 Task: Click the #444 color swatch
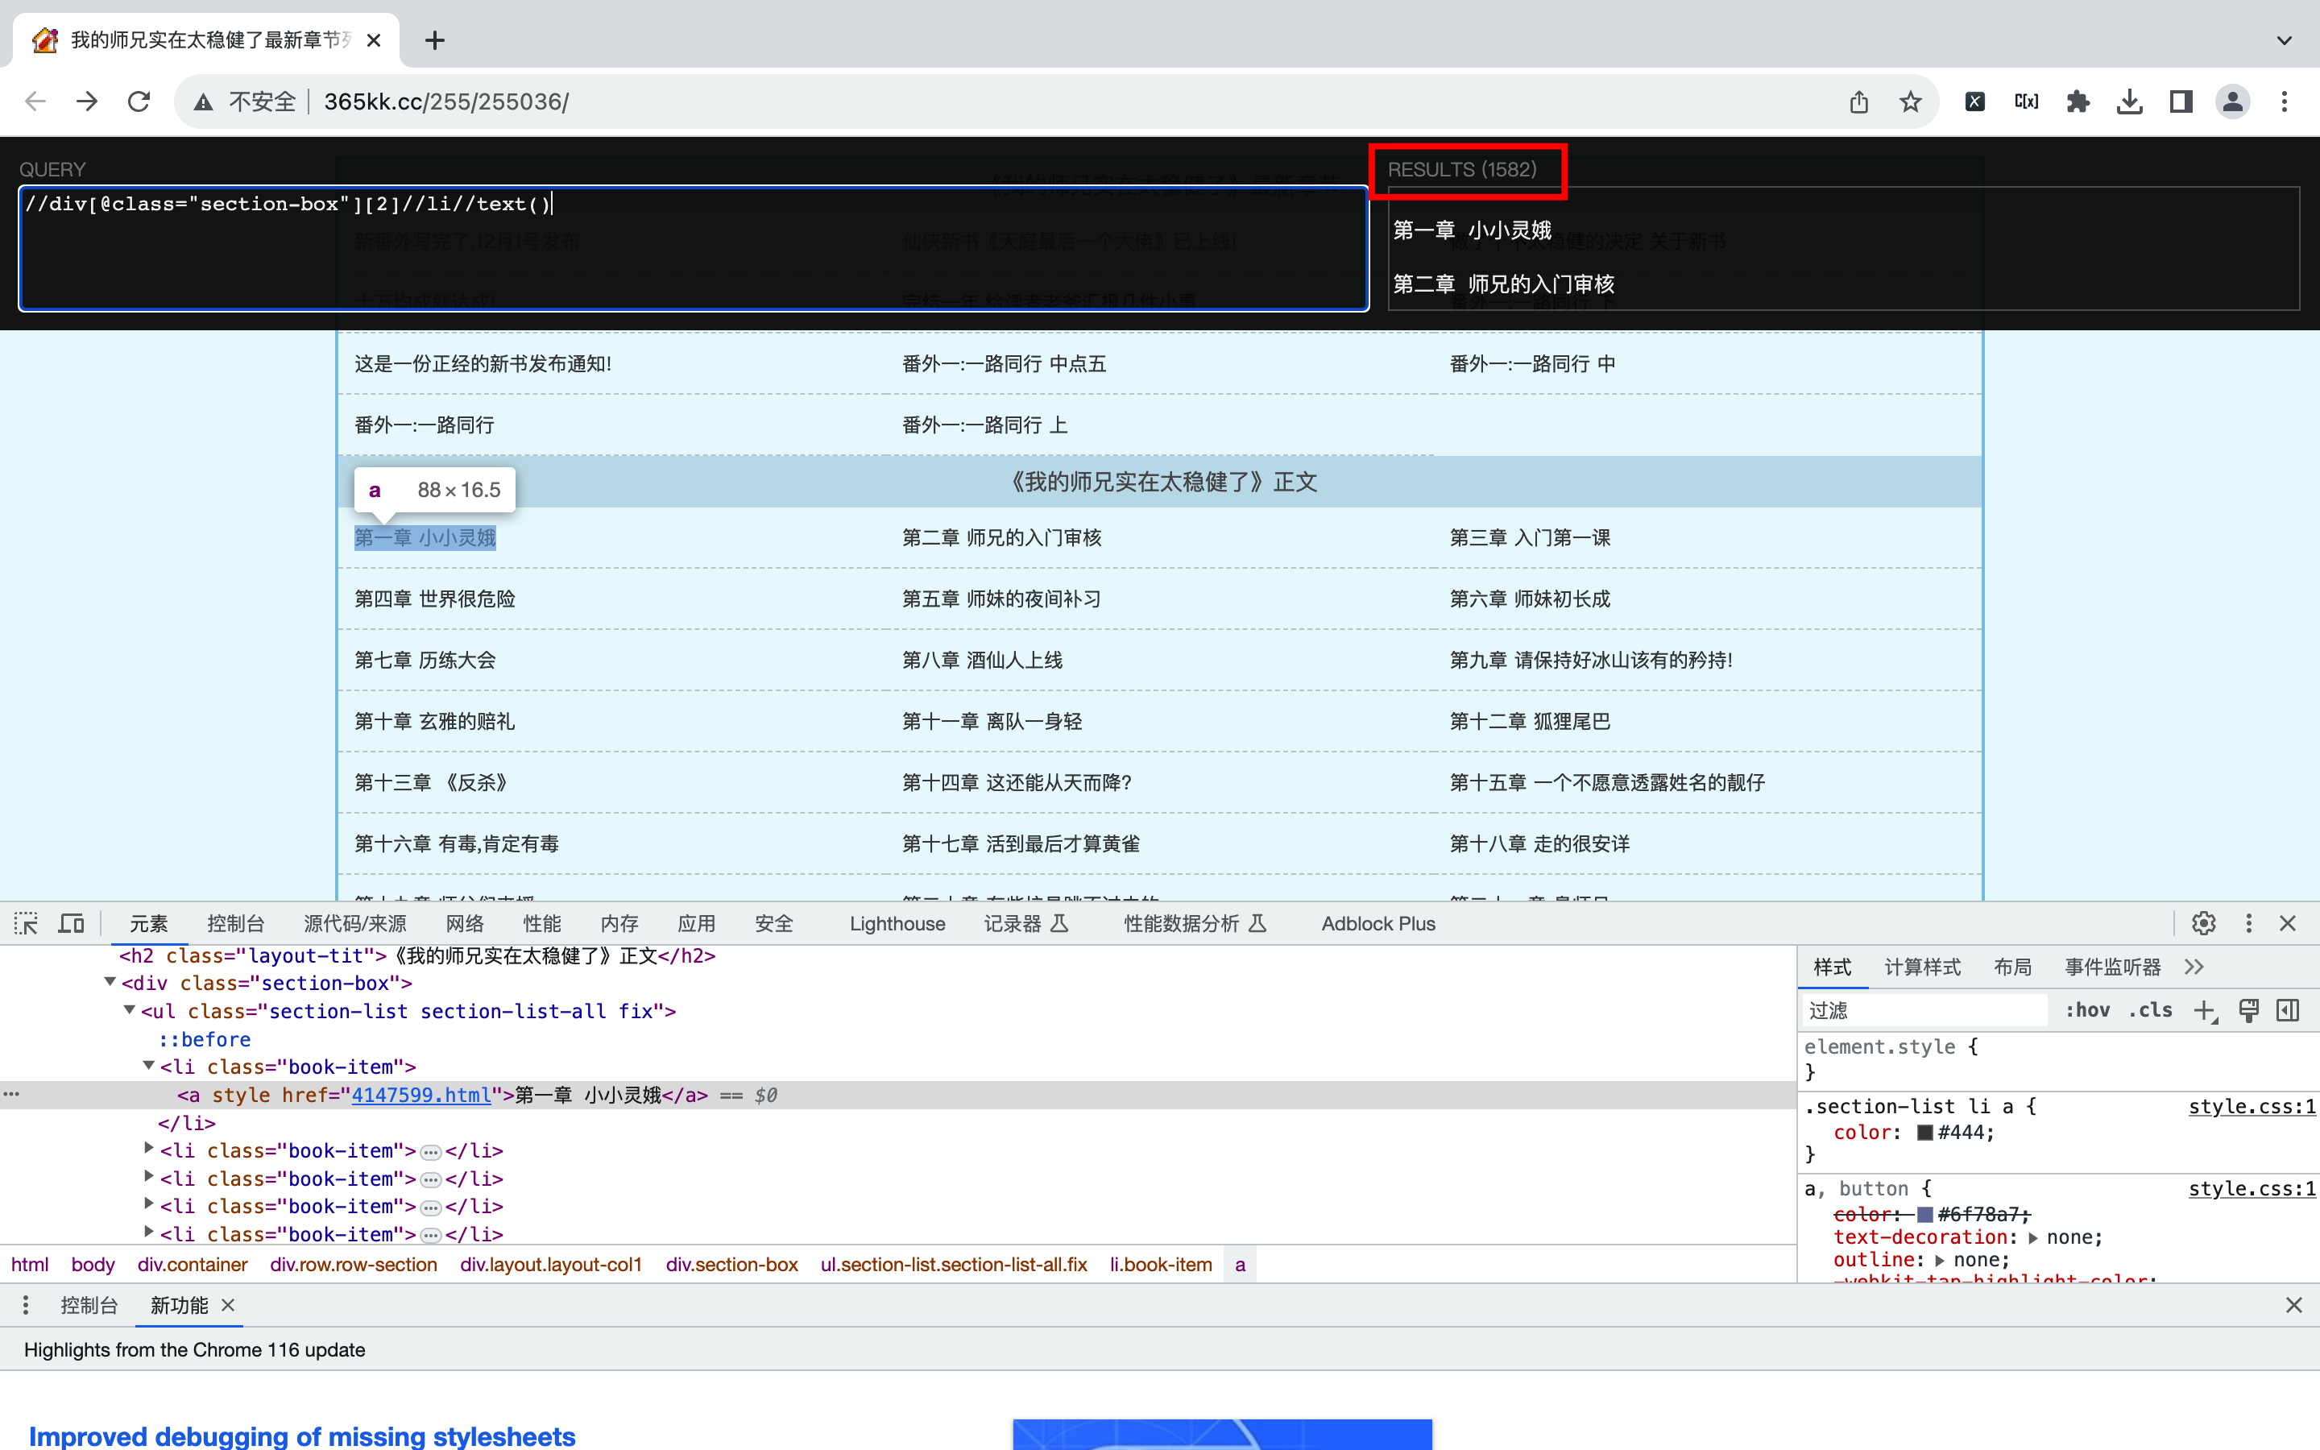(x=1925, y=1133)
